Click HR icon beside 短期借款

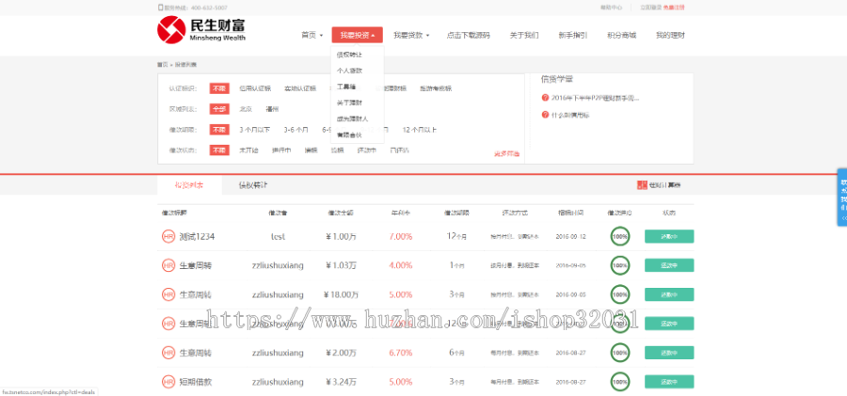click(x=168, y=381)
